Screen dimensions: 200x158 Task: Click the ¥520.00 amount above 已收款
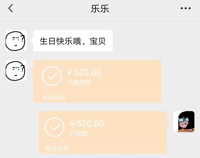[x=87, y=124]
